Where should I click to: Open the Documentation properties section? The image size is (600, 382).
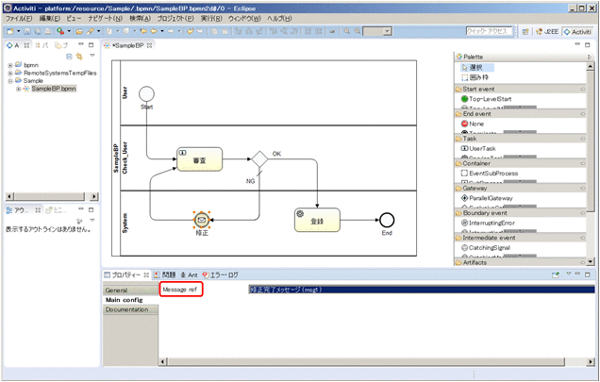pos(127,309)
